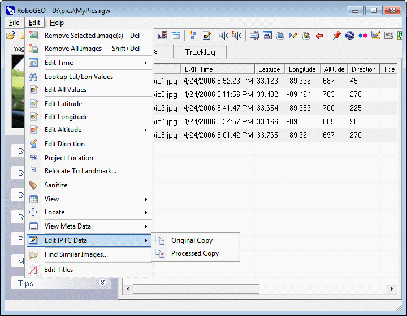
Task: Choose Original Copy from submenu
Action: point(196,240)
